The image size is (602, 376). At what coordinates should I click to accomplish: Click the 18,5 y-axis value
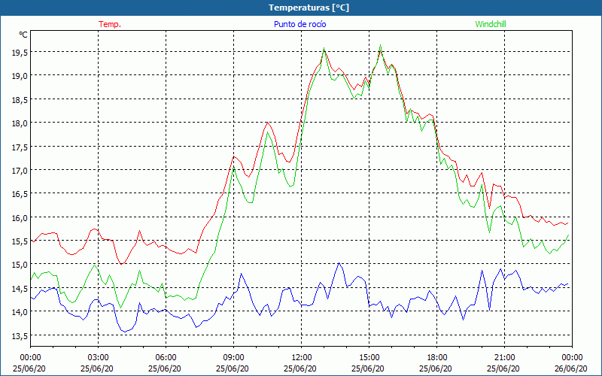click(20, 100)
